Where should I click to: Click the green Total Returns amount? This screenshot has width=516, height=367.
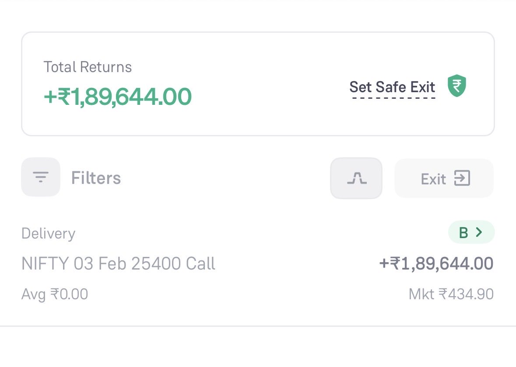click(x=117, y=97)
